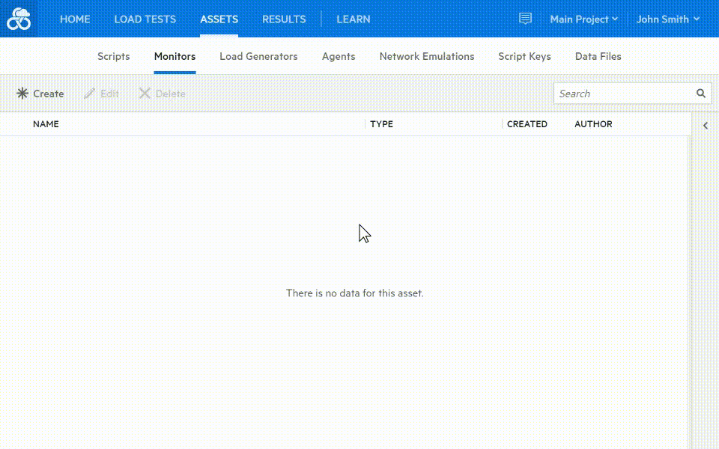
Task: Switch to the Script Keys tab
Action: 524,57
